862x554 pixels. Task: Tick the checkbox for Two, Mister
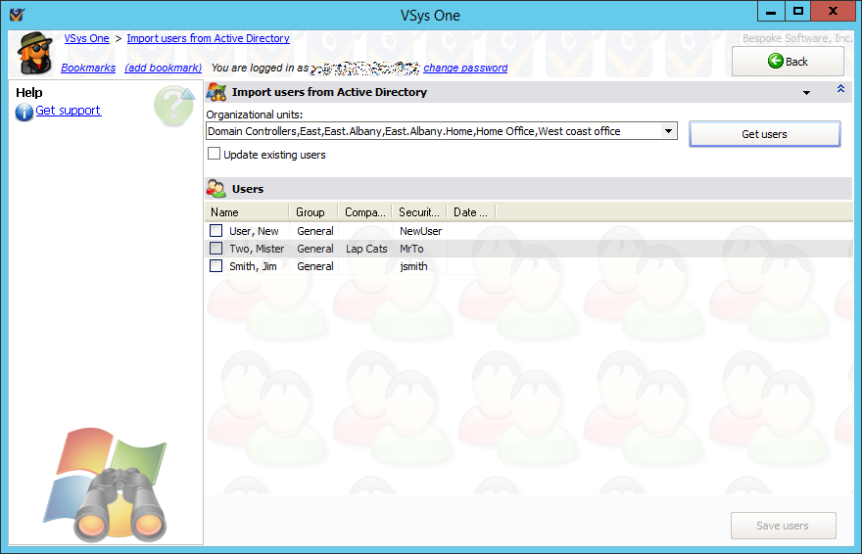pos(216,249)
